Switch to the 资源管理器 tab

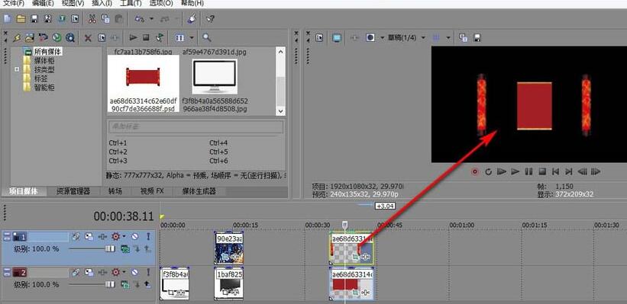click(x=73, y=191)
